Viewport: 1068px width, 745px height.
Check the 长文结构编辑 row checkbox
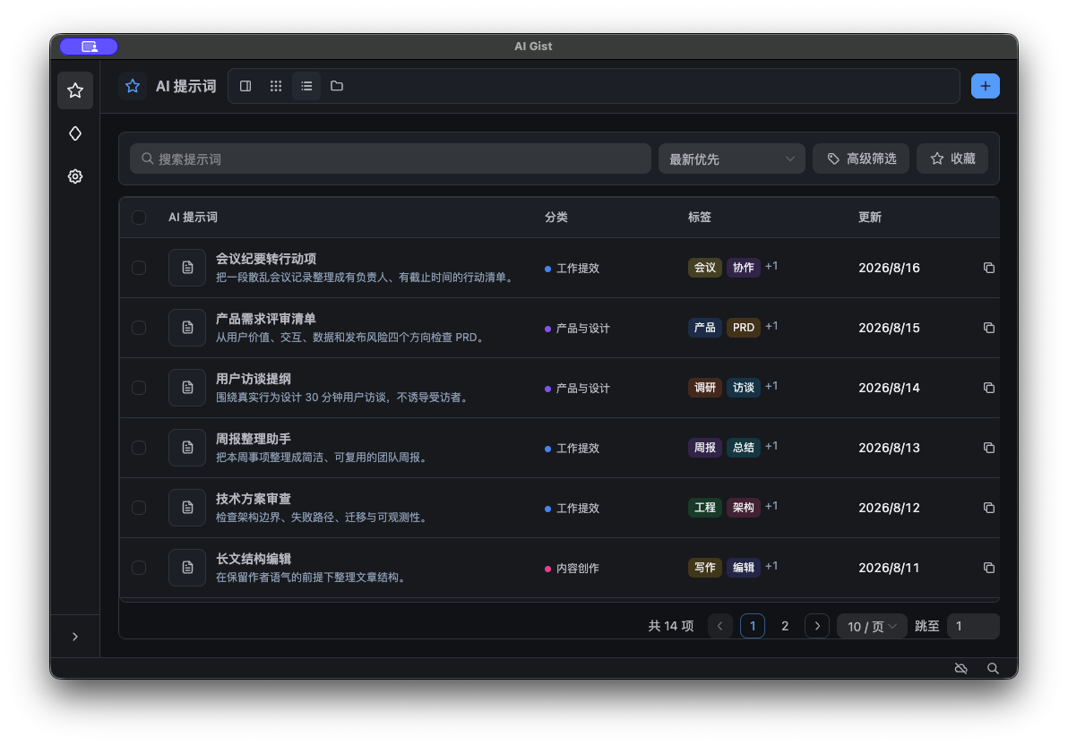point(139,568)
